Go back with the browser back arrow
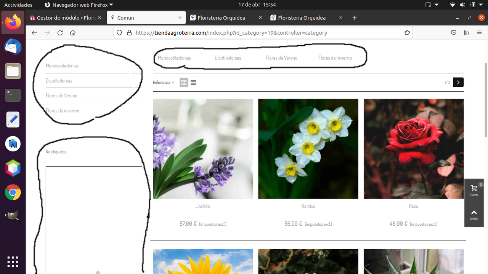Screen dimensions: 488x274 34,33
